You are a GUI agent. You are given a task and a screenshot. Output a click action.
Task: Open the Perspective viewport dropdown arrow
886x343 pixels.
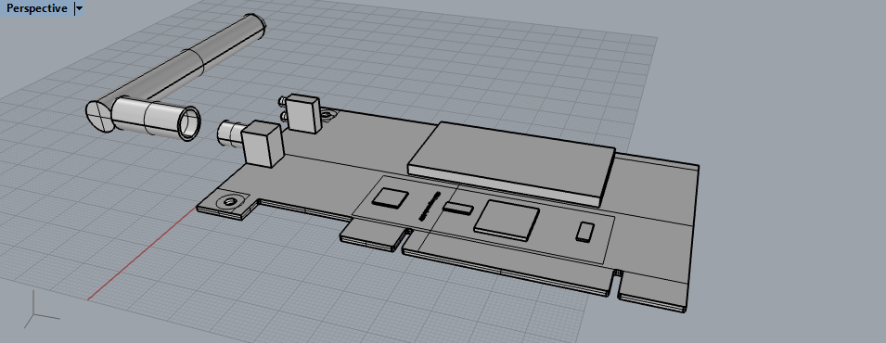(79, 8)
